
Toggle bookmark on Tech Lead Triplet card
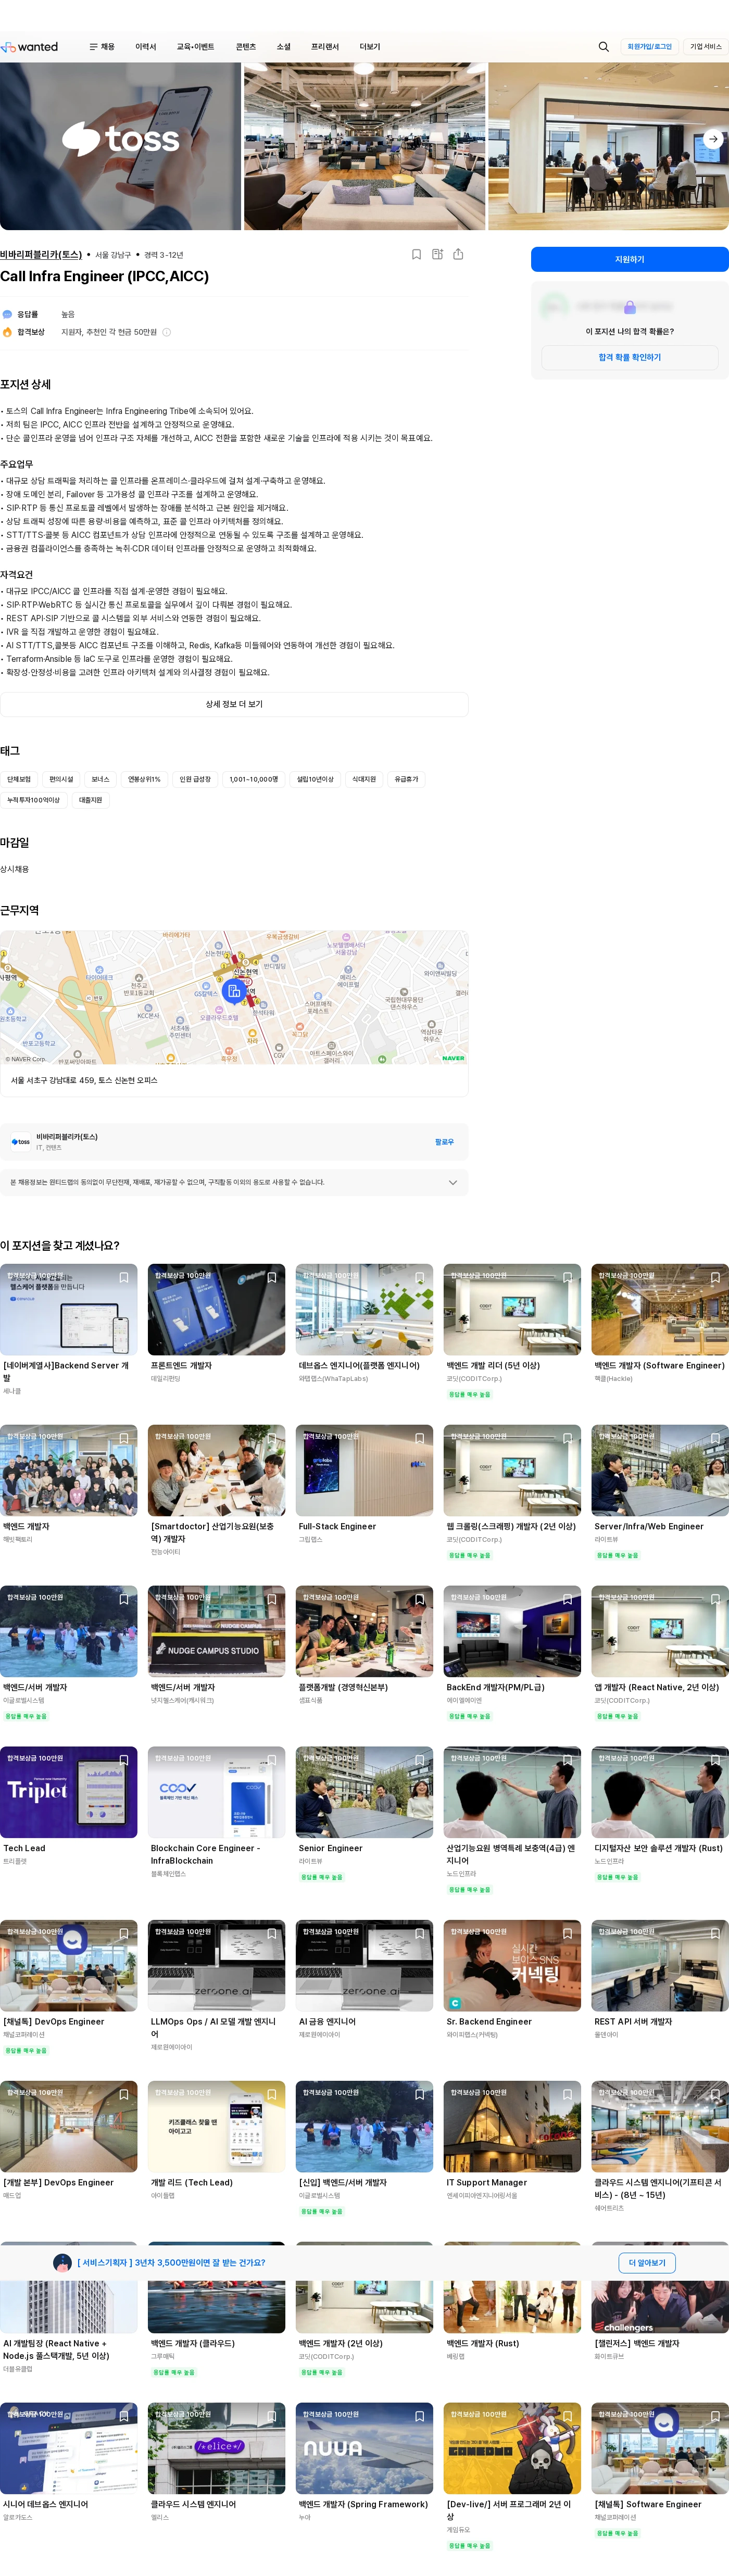click(x=124, y=1761)
